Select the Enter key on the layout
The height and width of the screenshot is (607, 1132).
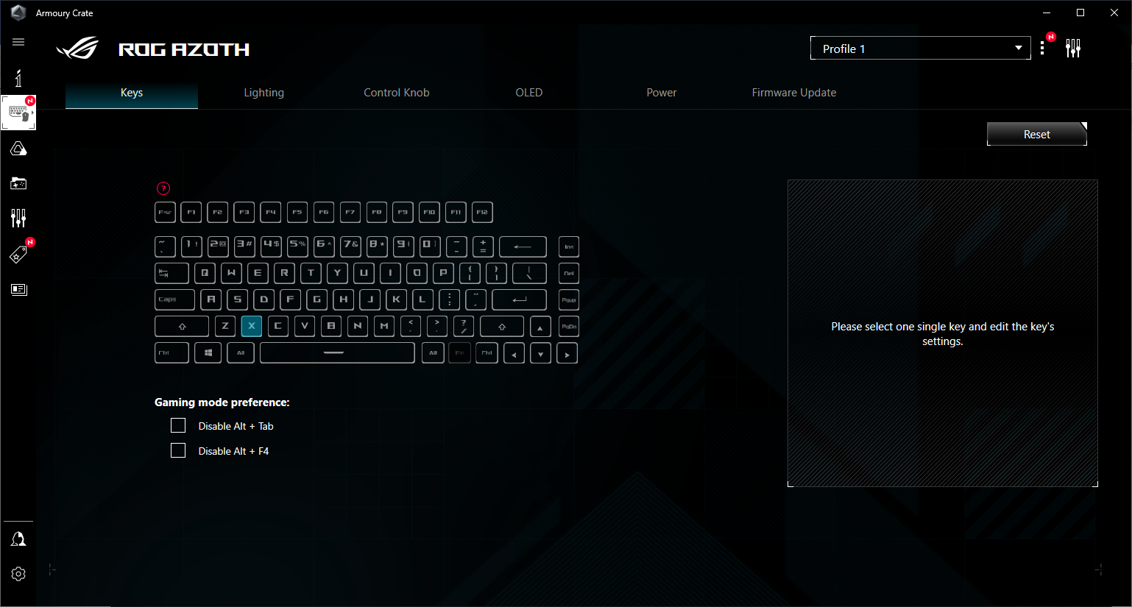coord(519,299)
